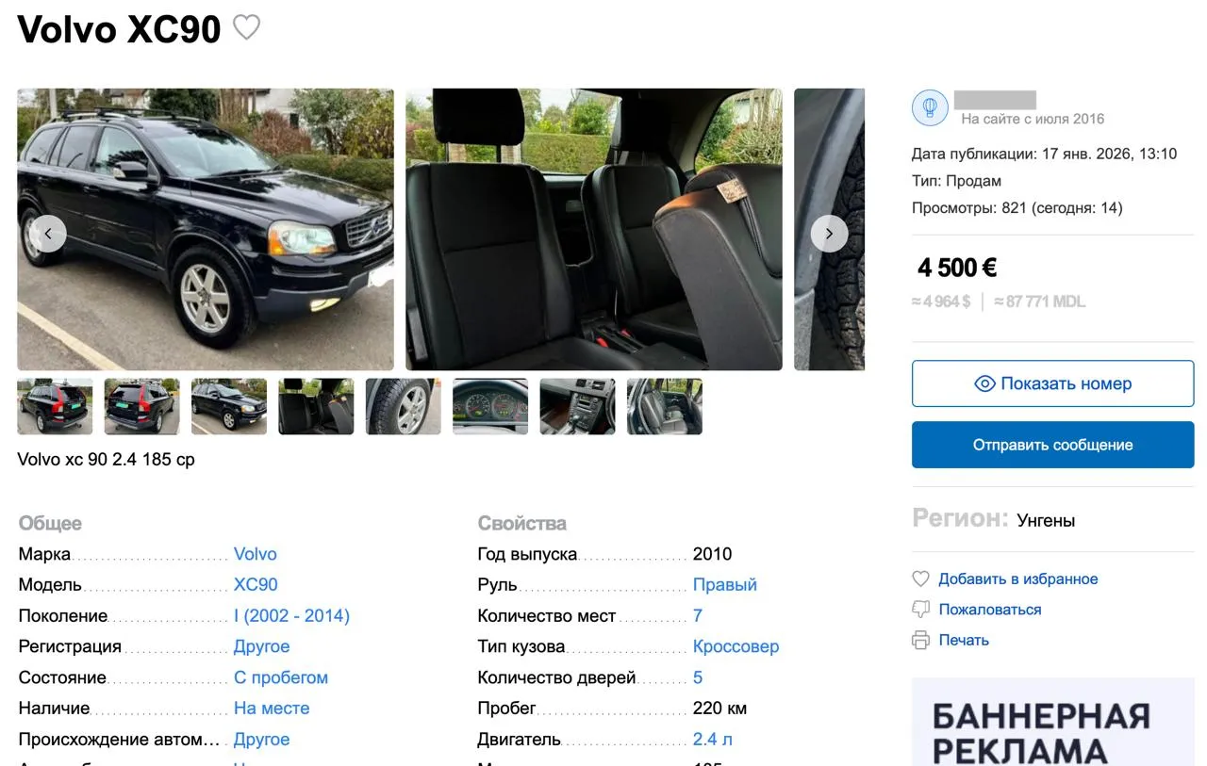Send a message via Отправить сообщение
The image size is (1207, 766).
point(1052,445)
